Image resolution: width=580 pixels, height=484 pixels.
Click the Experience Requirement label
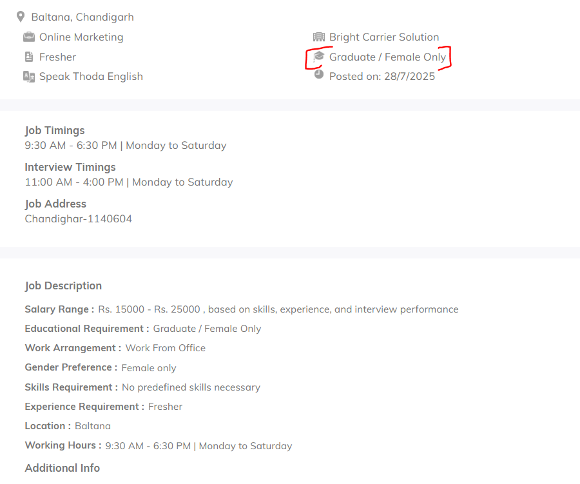click(x=84, y=407)
